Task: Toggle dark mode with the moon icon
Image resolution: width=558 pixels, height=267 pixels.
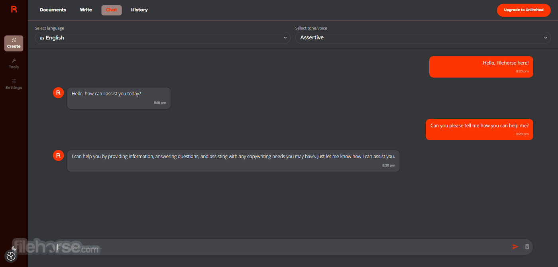Action: (x=14, y=248)
